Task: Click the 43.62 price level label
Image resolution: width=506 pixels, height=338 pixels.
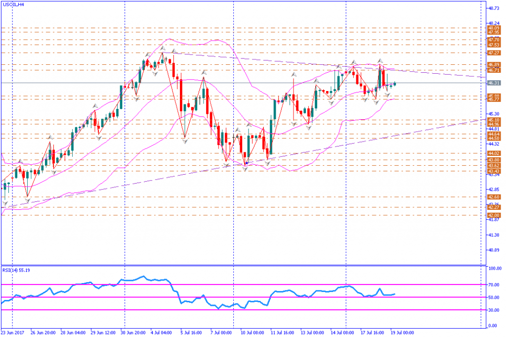Action: coord(494,166)
